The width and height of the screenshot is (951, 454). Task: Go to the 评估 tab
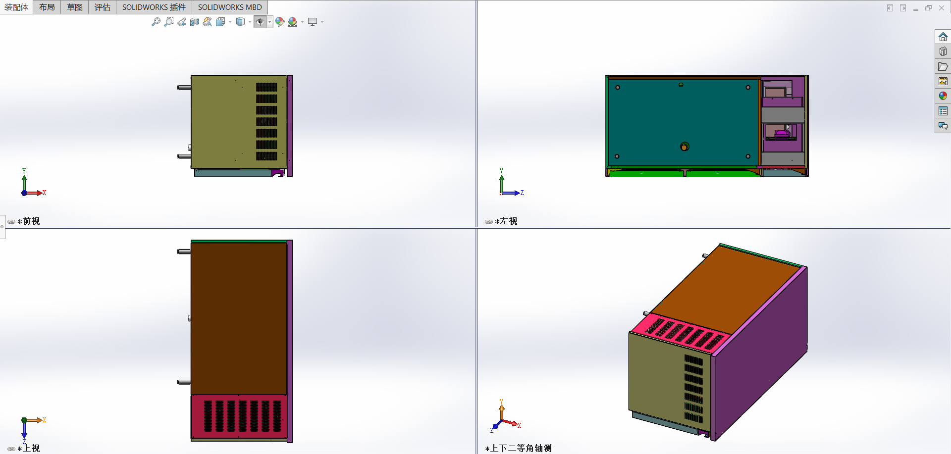(103, 7)
